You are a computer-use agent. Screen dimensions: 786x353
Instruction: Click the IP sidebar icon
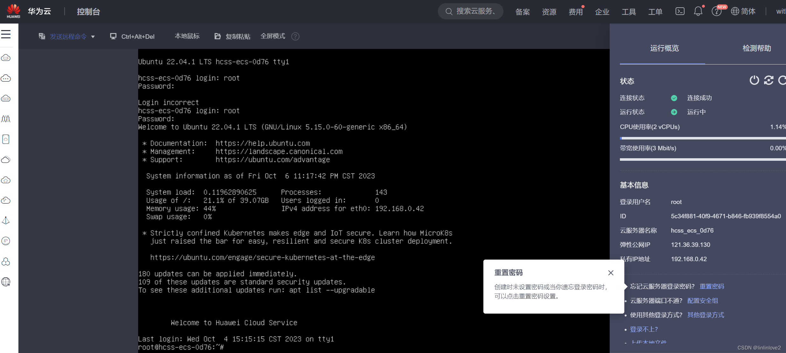click(x=6, y=241)
